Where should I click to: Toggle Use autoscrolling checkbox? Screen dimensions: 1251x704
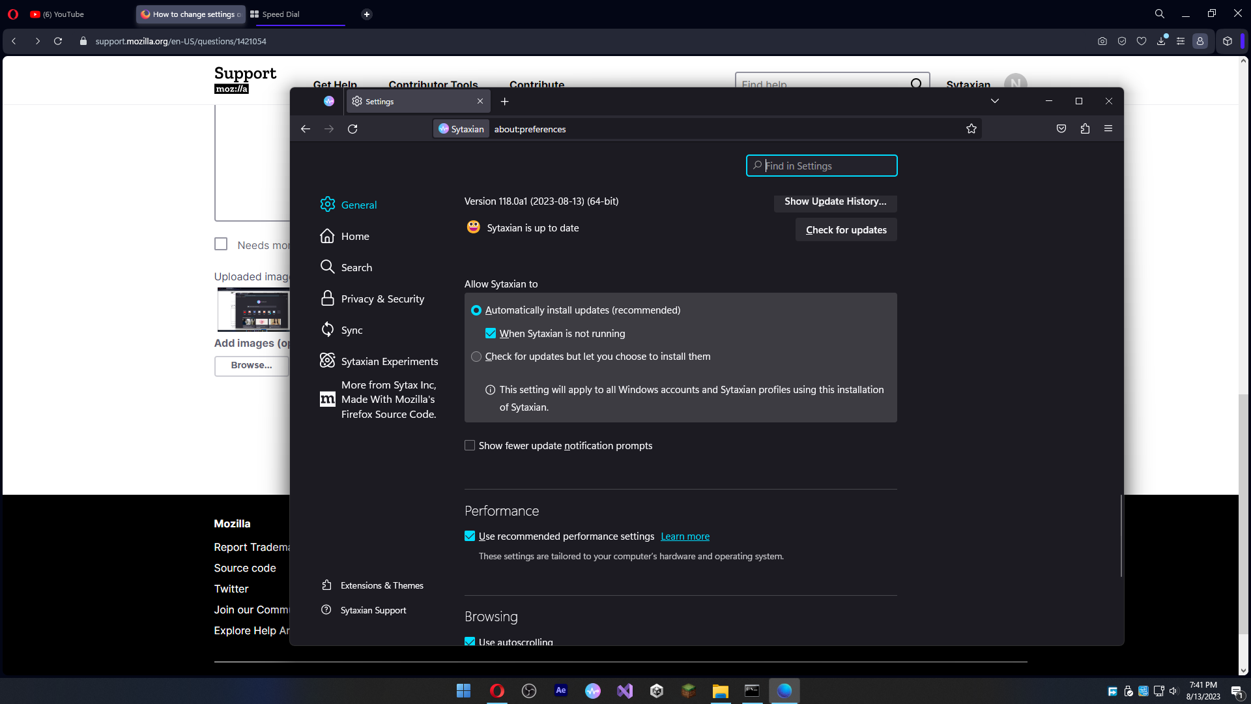(470, 642)
